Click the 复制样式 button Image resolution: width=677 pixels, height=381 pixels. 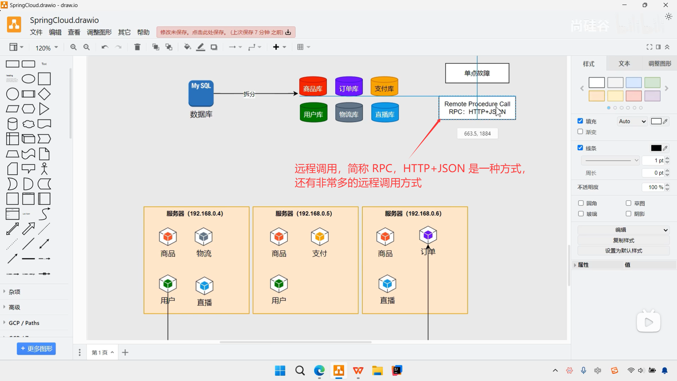(623, 240)
